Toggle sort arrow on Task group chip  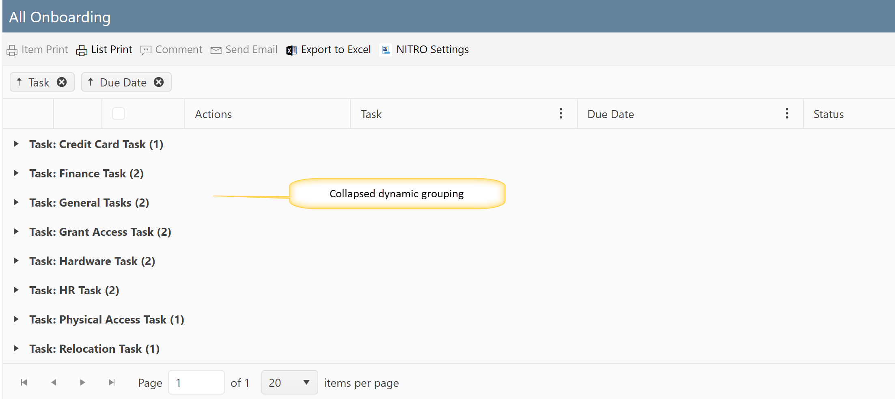coord(19,82)
